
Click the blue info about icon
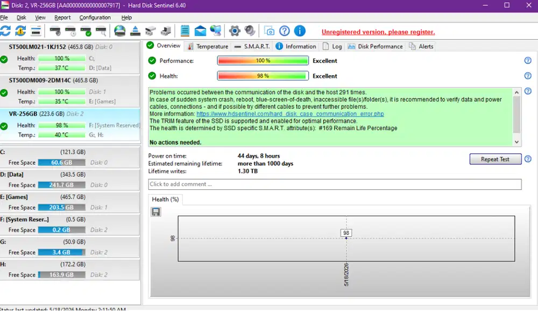300,31
